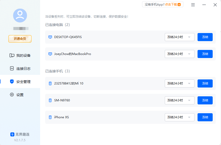Click the iPhone XS device name
This screenshot has width=221, height=145.
62,117
